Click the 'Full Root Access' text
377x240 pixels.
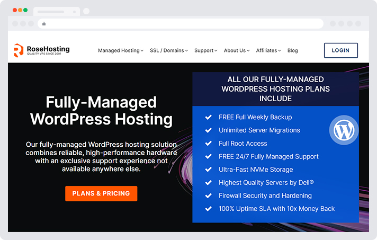243,144
